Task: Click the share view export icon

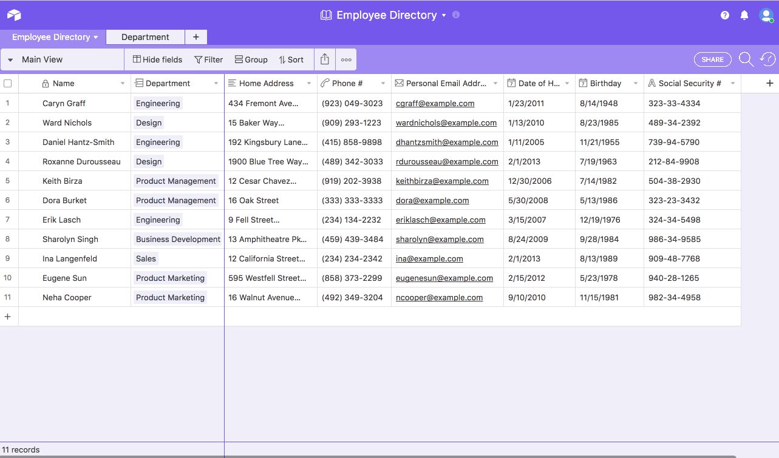Action: [x=325, y=59]
